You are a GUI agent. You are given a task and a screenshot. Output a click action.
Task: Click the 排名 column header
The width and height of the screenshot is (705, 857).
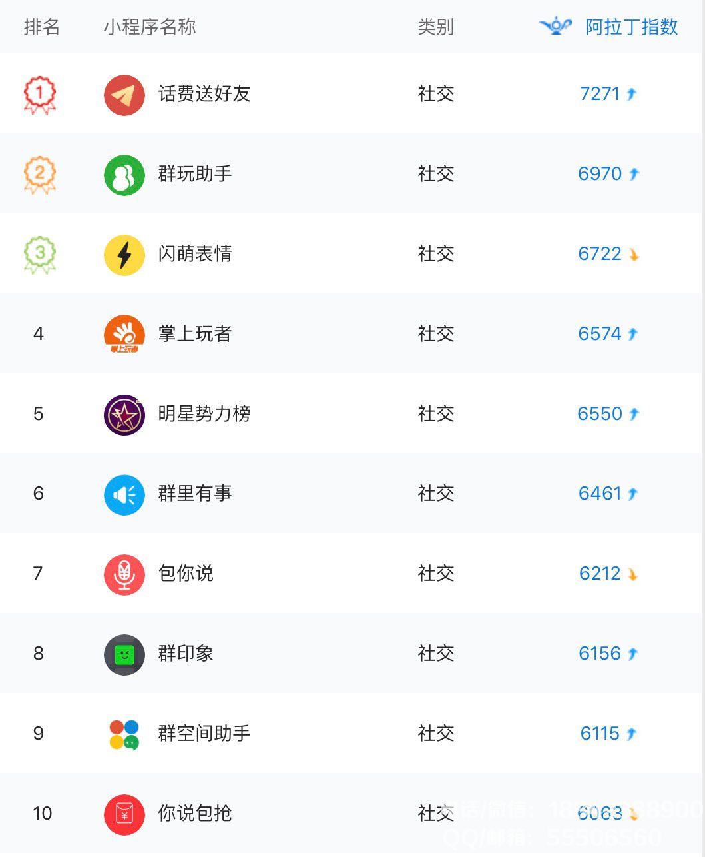(x=42, y=27)
